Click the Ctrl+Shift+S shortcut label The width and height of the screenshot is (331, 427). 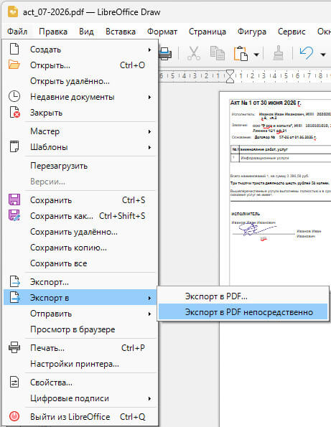tap(122, 216)
